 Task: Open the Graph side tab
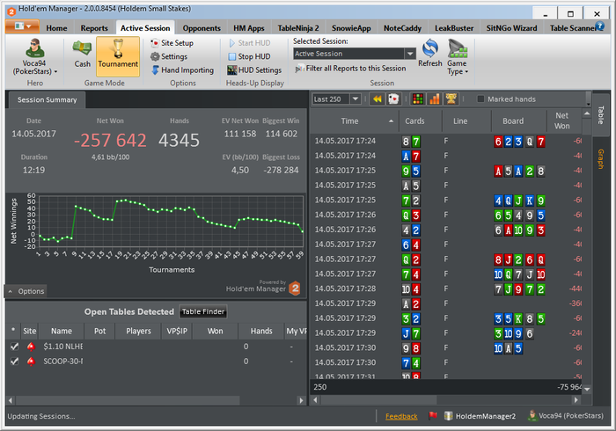tap(601, 159)
